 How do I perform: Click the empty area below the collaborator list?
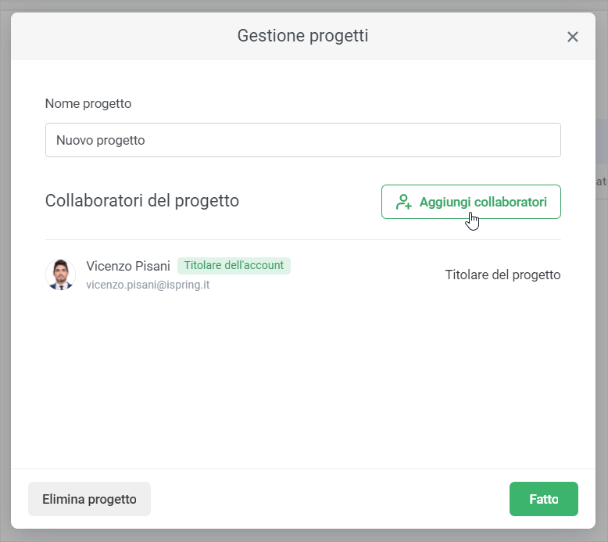click(302, 375)
